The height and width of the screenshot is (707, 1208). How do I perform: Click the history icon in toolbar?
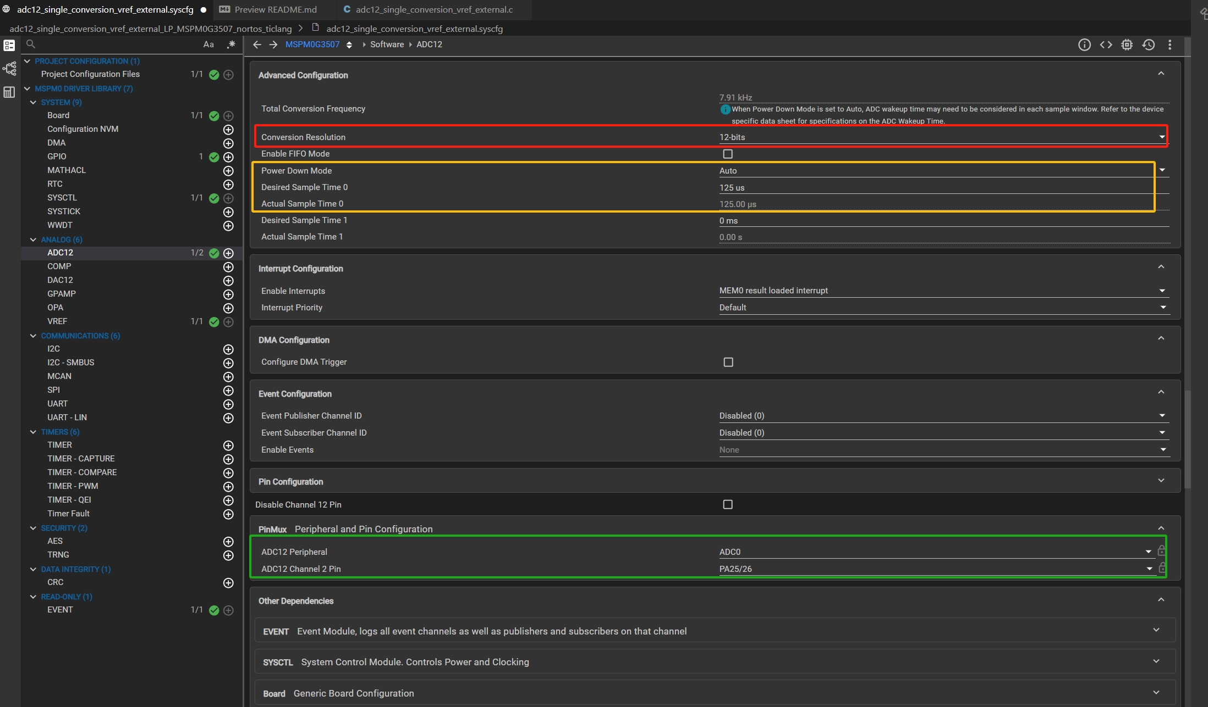tap(1149, 45)
